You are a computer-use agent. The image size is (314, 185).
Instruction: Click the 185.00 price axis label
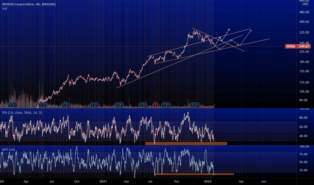pos(304,62)
